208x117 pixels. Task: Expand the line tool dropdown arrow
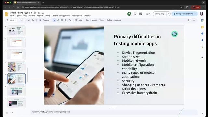[x=72, y=20]
